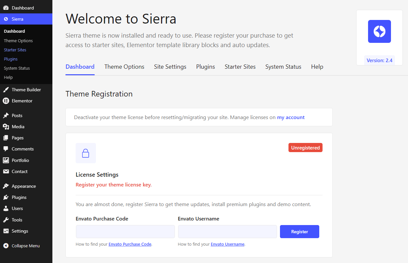This screenshot has width=408, height=263.
Task: Open the Appearance menu label
Action: (24, 186)
